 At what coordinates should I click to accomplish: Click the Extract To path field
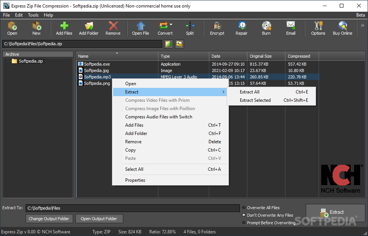click(133, 208)
